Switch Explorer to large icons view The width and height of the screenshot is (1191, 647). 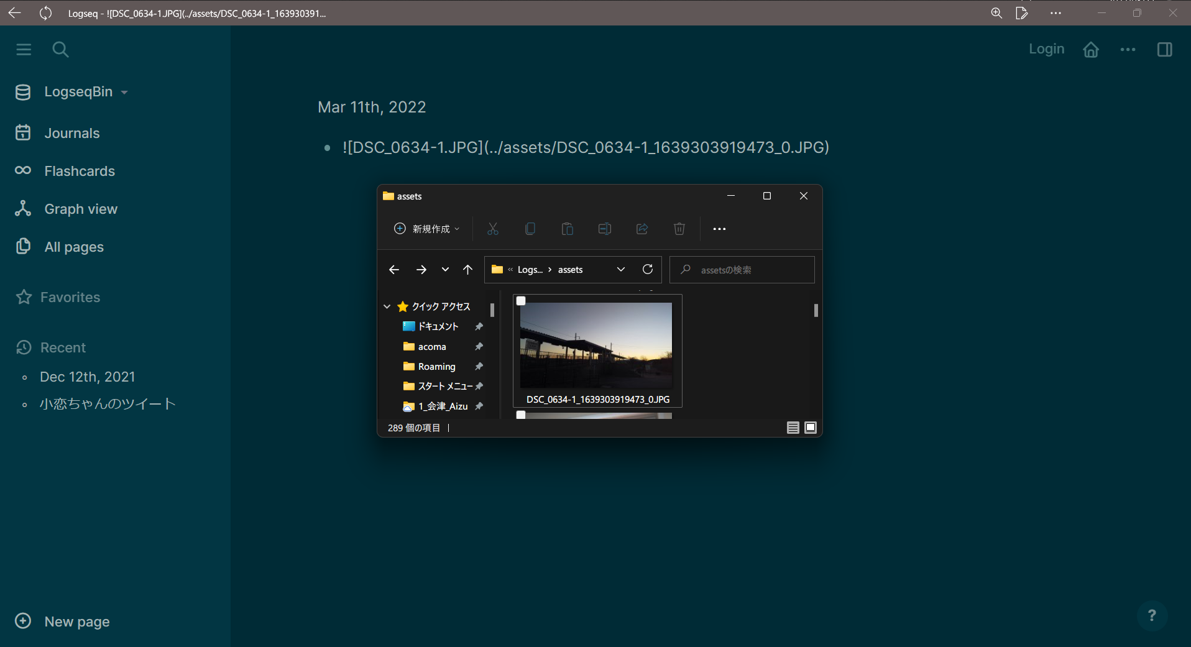pos(810,428)
